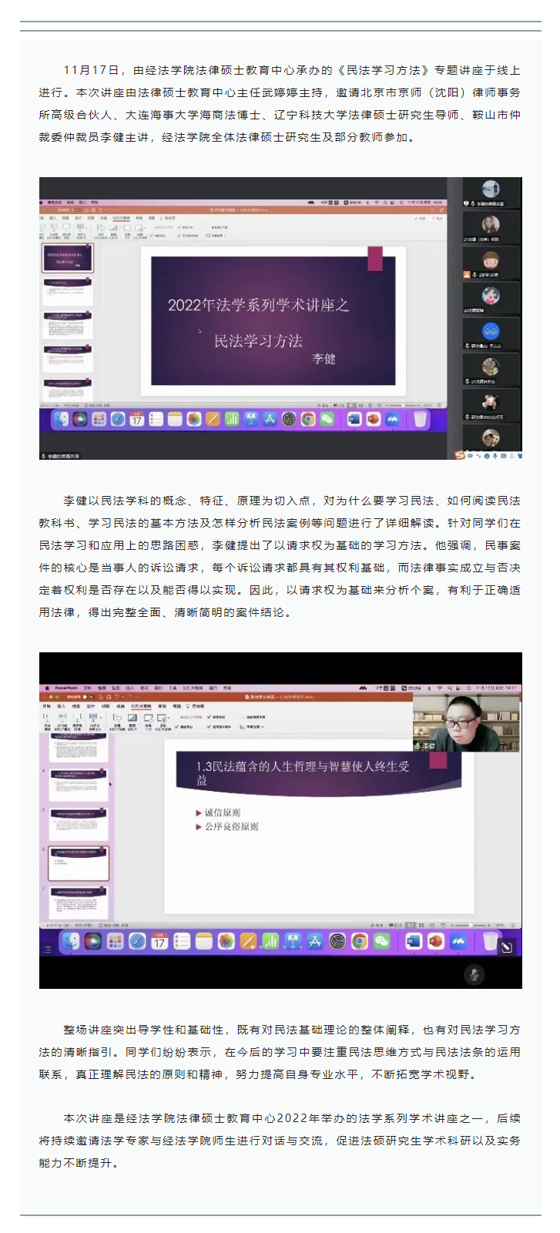Open Chrome in the upper screenshot's dock
The height and width of the screenshot is (1233, 560).
coord(308,419)
